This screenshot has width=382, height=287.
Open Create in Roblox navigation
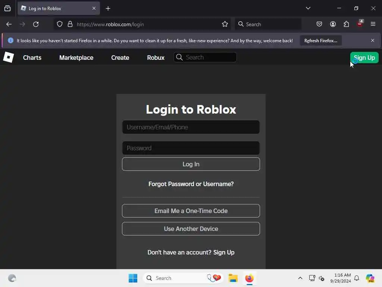pos(120,58)
